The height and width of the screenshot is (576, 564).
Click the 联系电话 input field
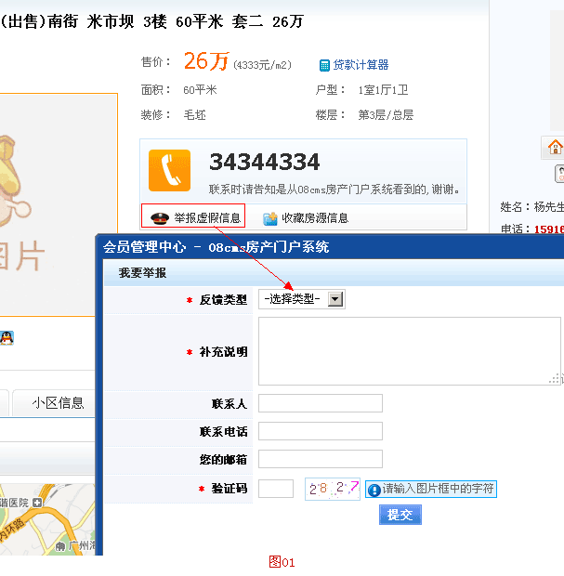tap(320, 431)
